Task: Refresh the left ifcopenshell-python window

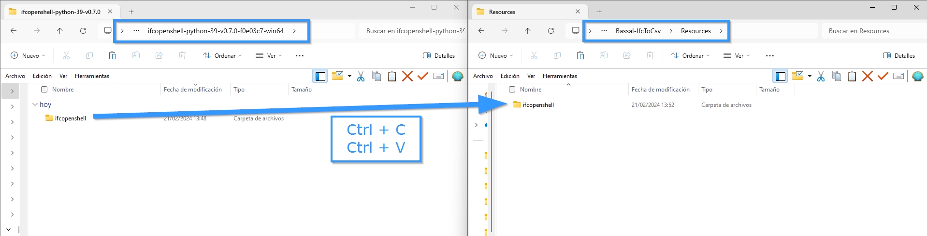Action: point(83,31)
